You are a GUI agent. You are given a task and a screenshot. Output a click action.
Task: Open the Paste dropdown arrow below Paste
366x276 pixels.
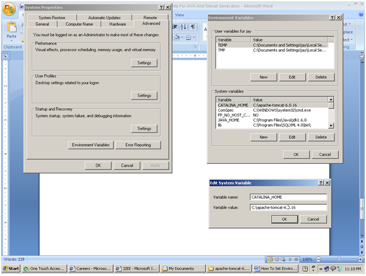click(x=12, y=41)
